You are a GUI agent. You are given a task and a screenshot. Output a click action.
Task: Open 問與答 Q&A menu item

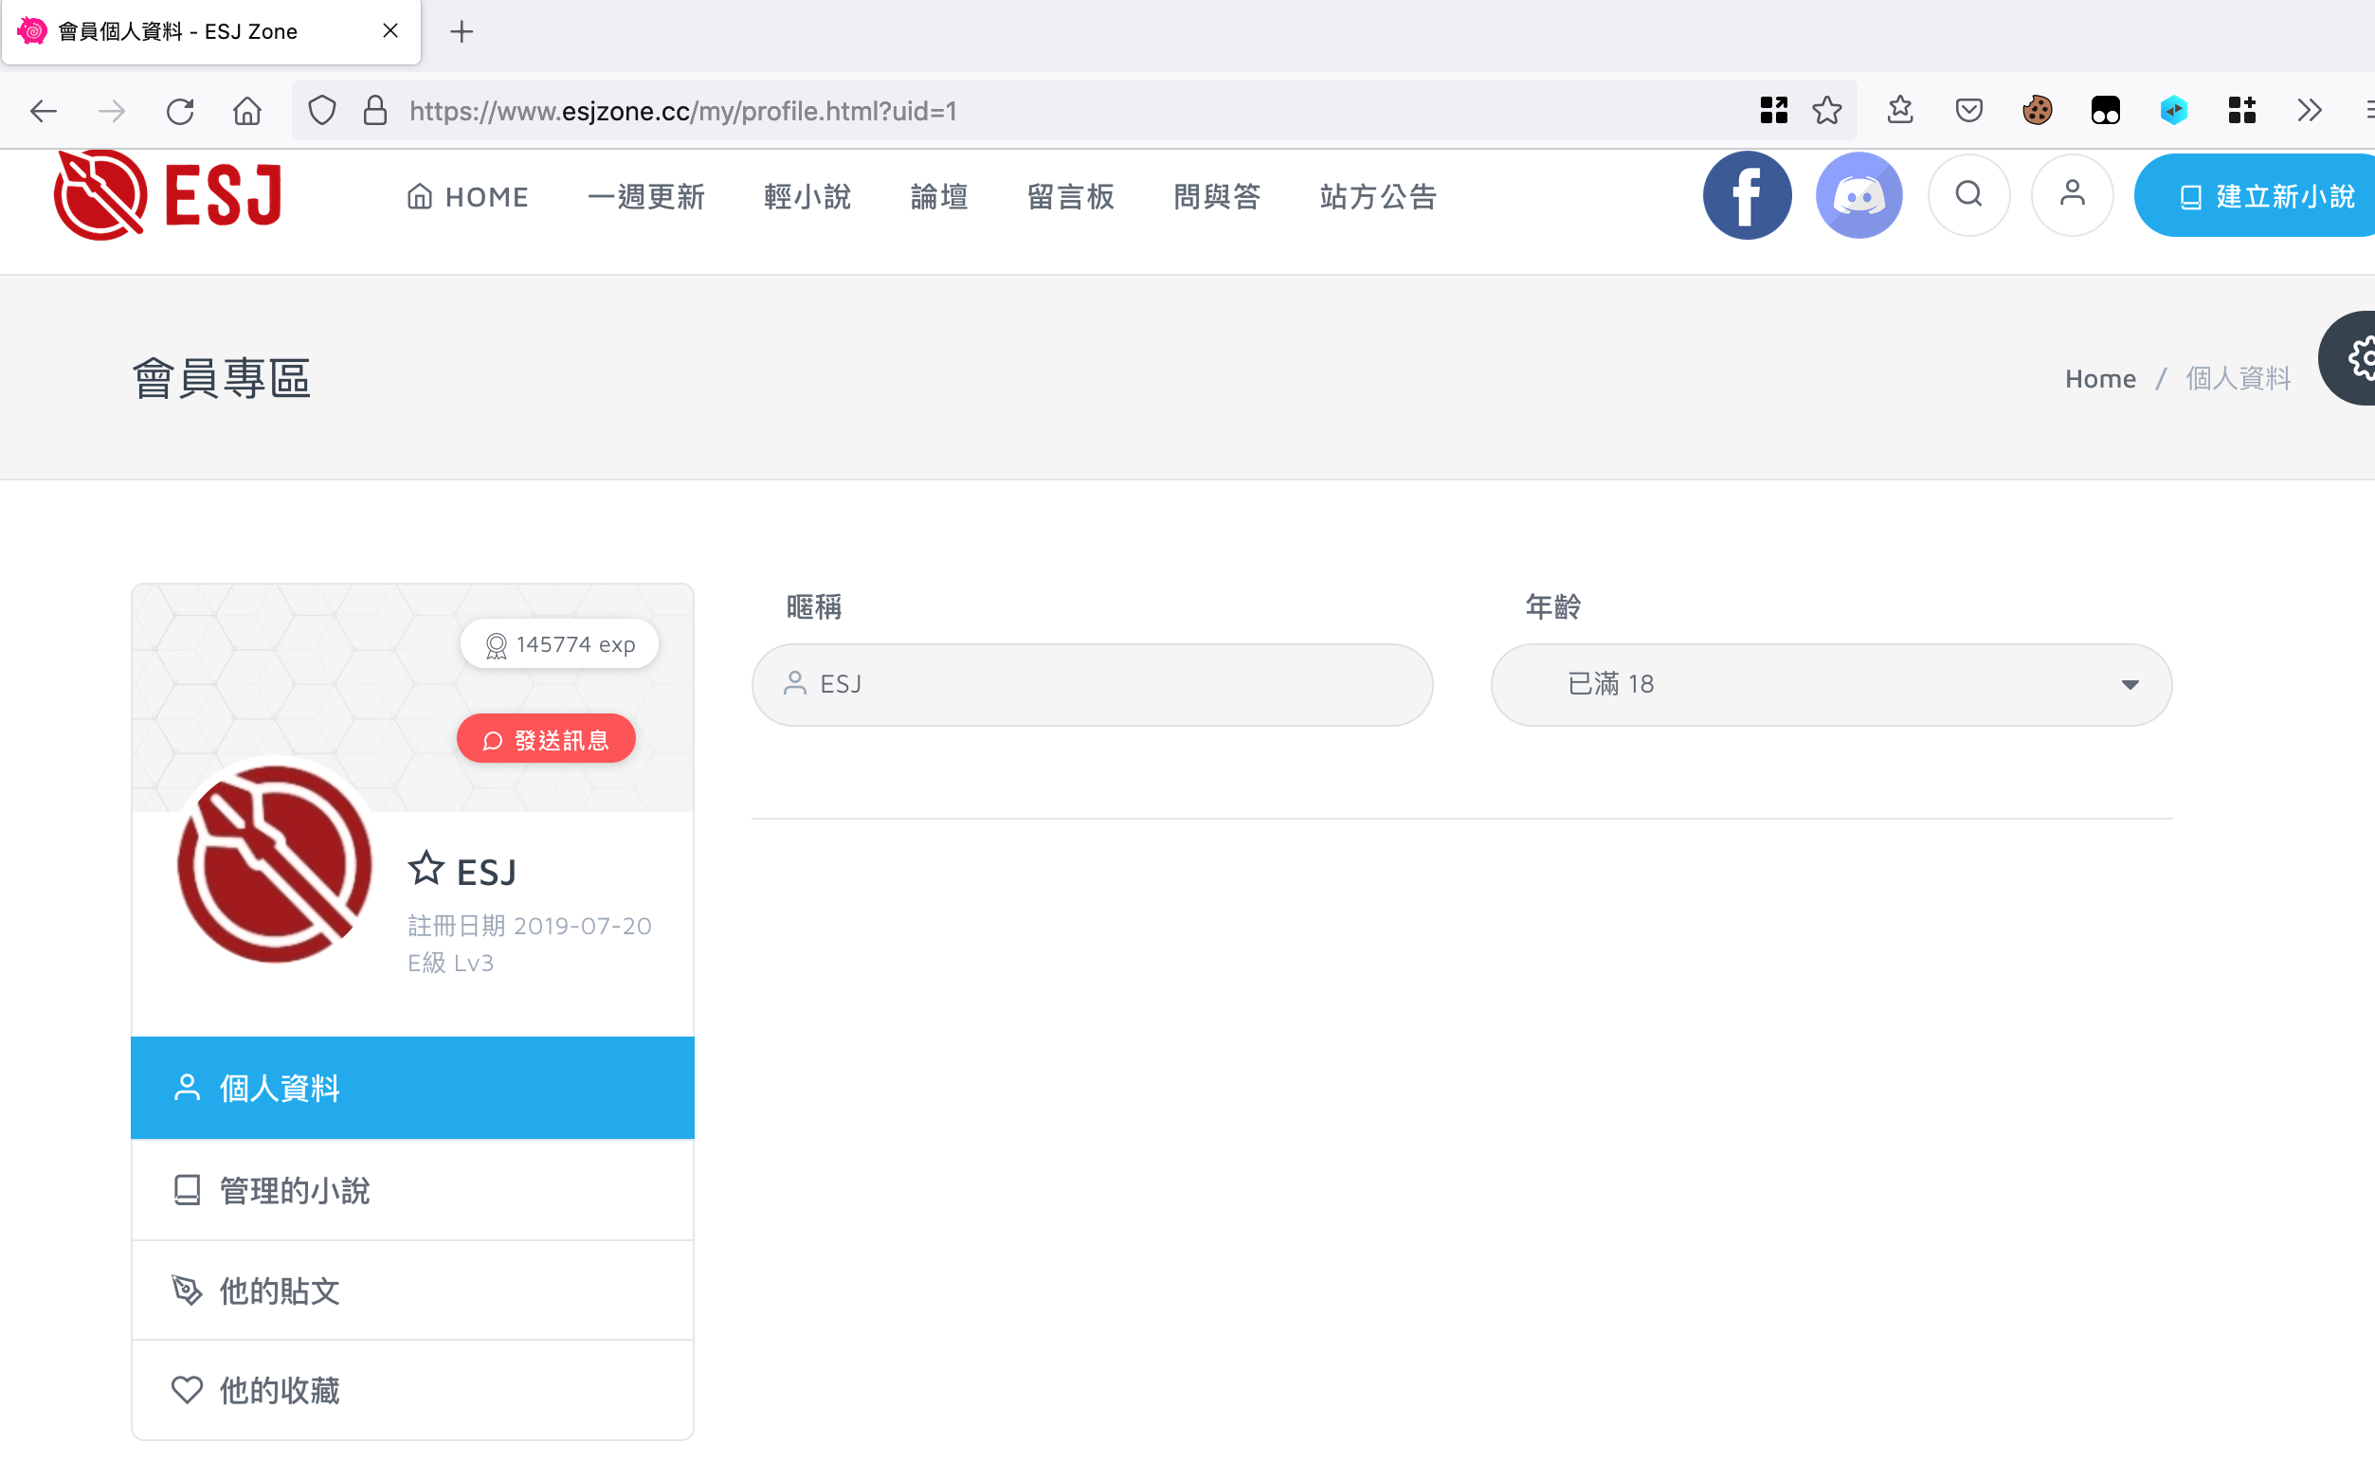(1217, 197)
